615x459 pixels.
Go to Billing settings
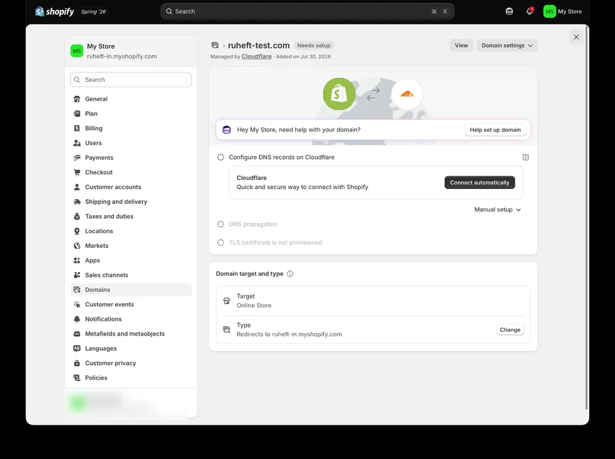pos(131,128)
